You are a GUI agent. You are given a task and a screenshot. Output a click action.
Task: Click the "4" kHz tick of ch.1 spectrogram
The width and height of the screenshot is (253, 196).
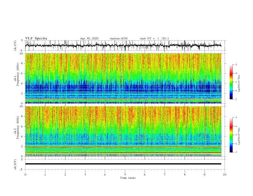[x=22, y=84]
